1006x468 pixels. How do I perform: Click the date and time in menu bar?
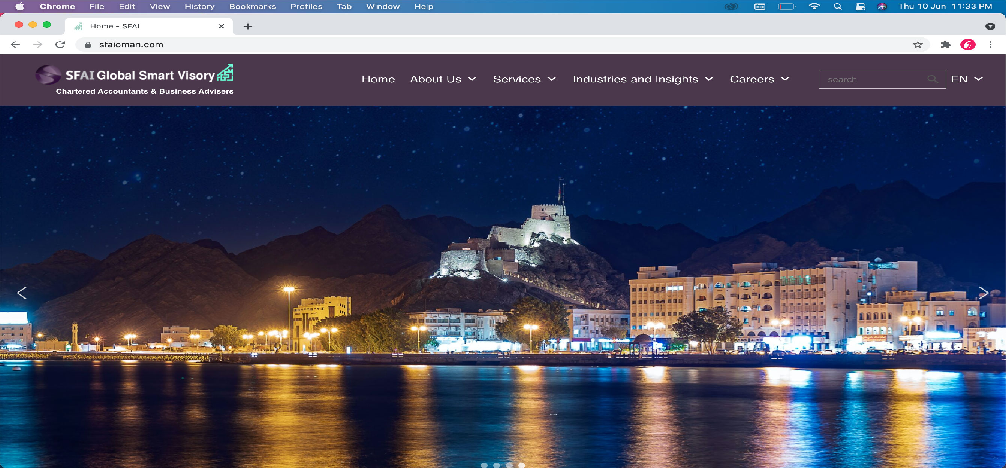coord(945,6)
